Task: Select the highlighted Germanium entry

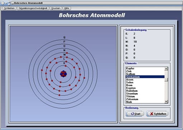Action: [145, 77]
